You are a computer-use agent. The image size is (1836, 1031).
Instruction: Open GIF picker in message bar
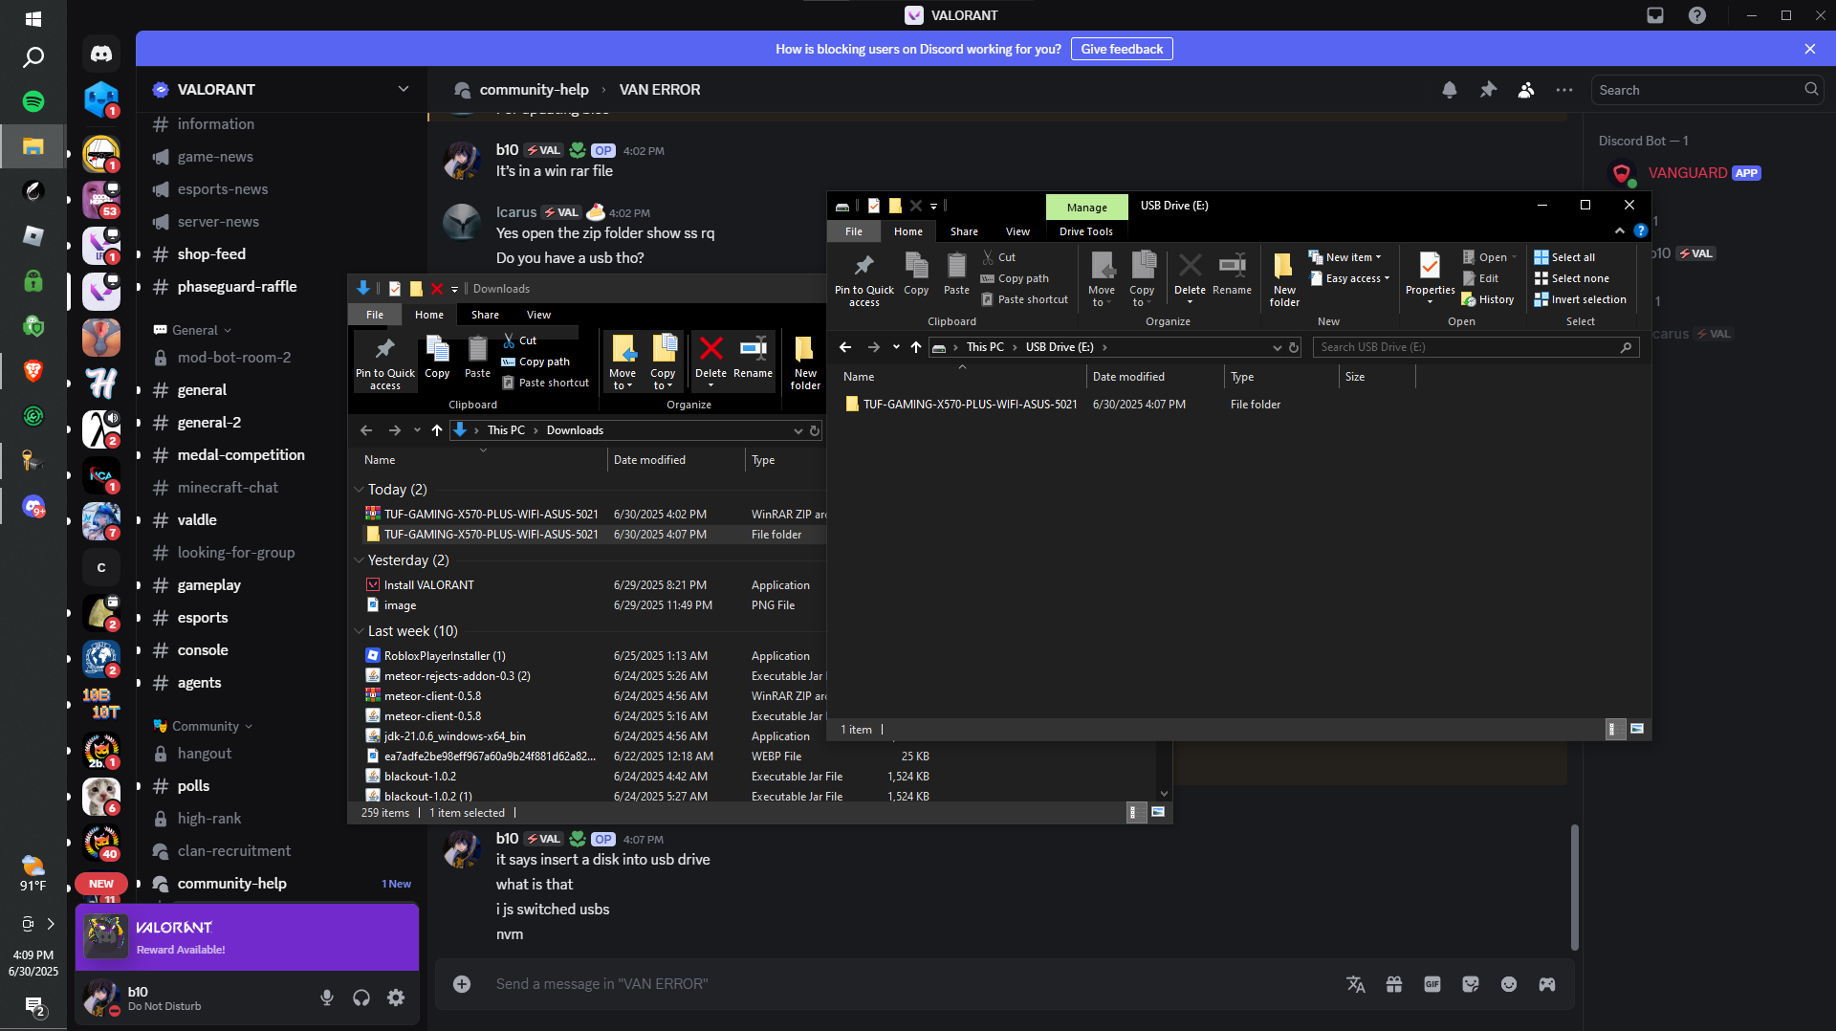tap(1432, 984)
